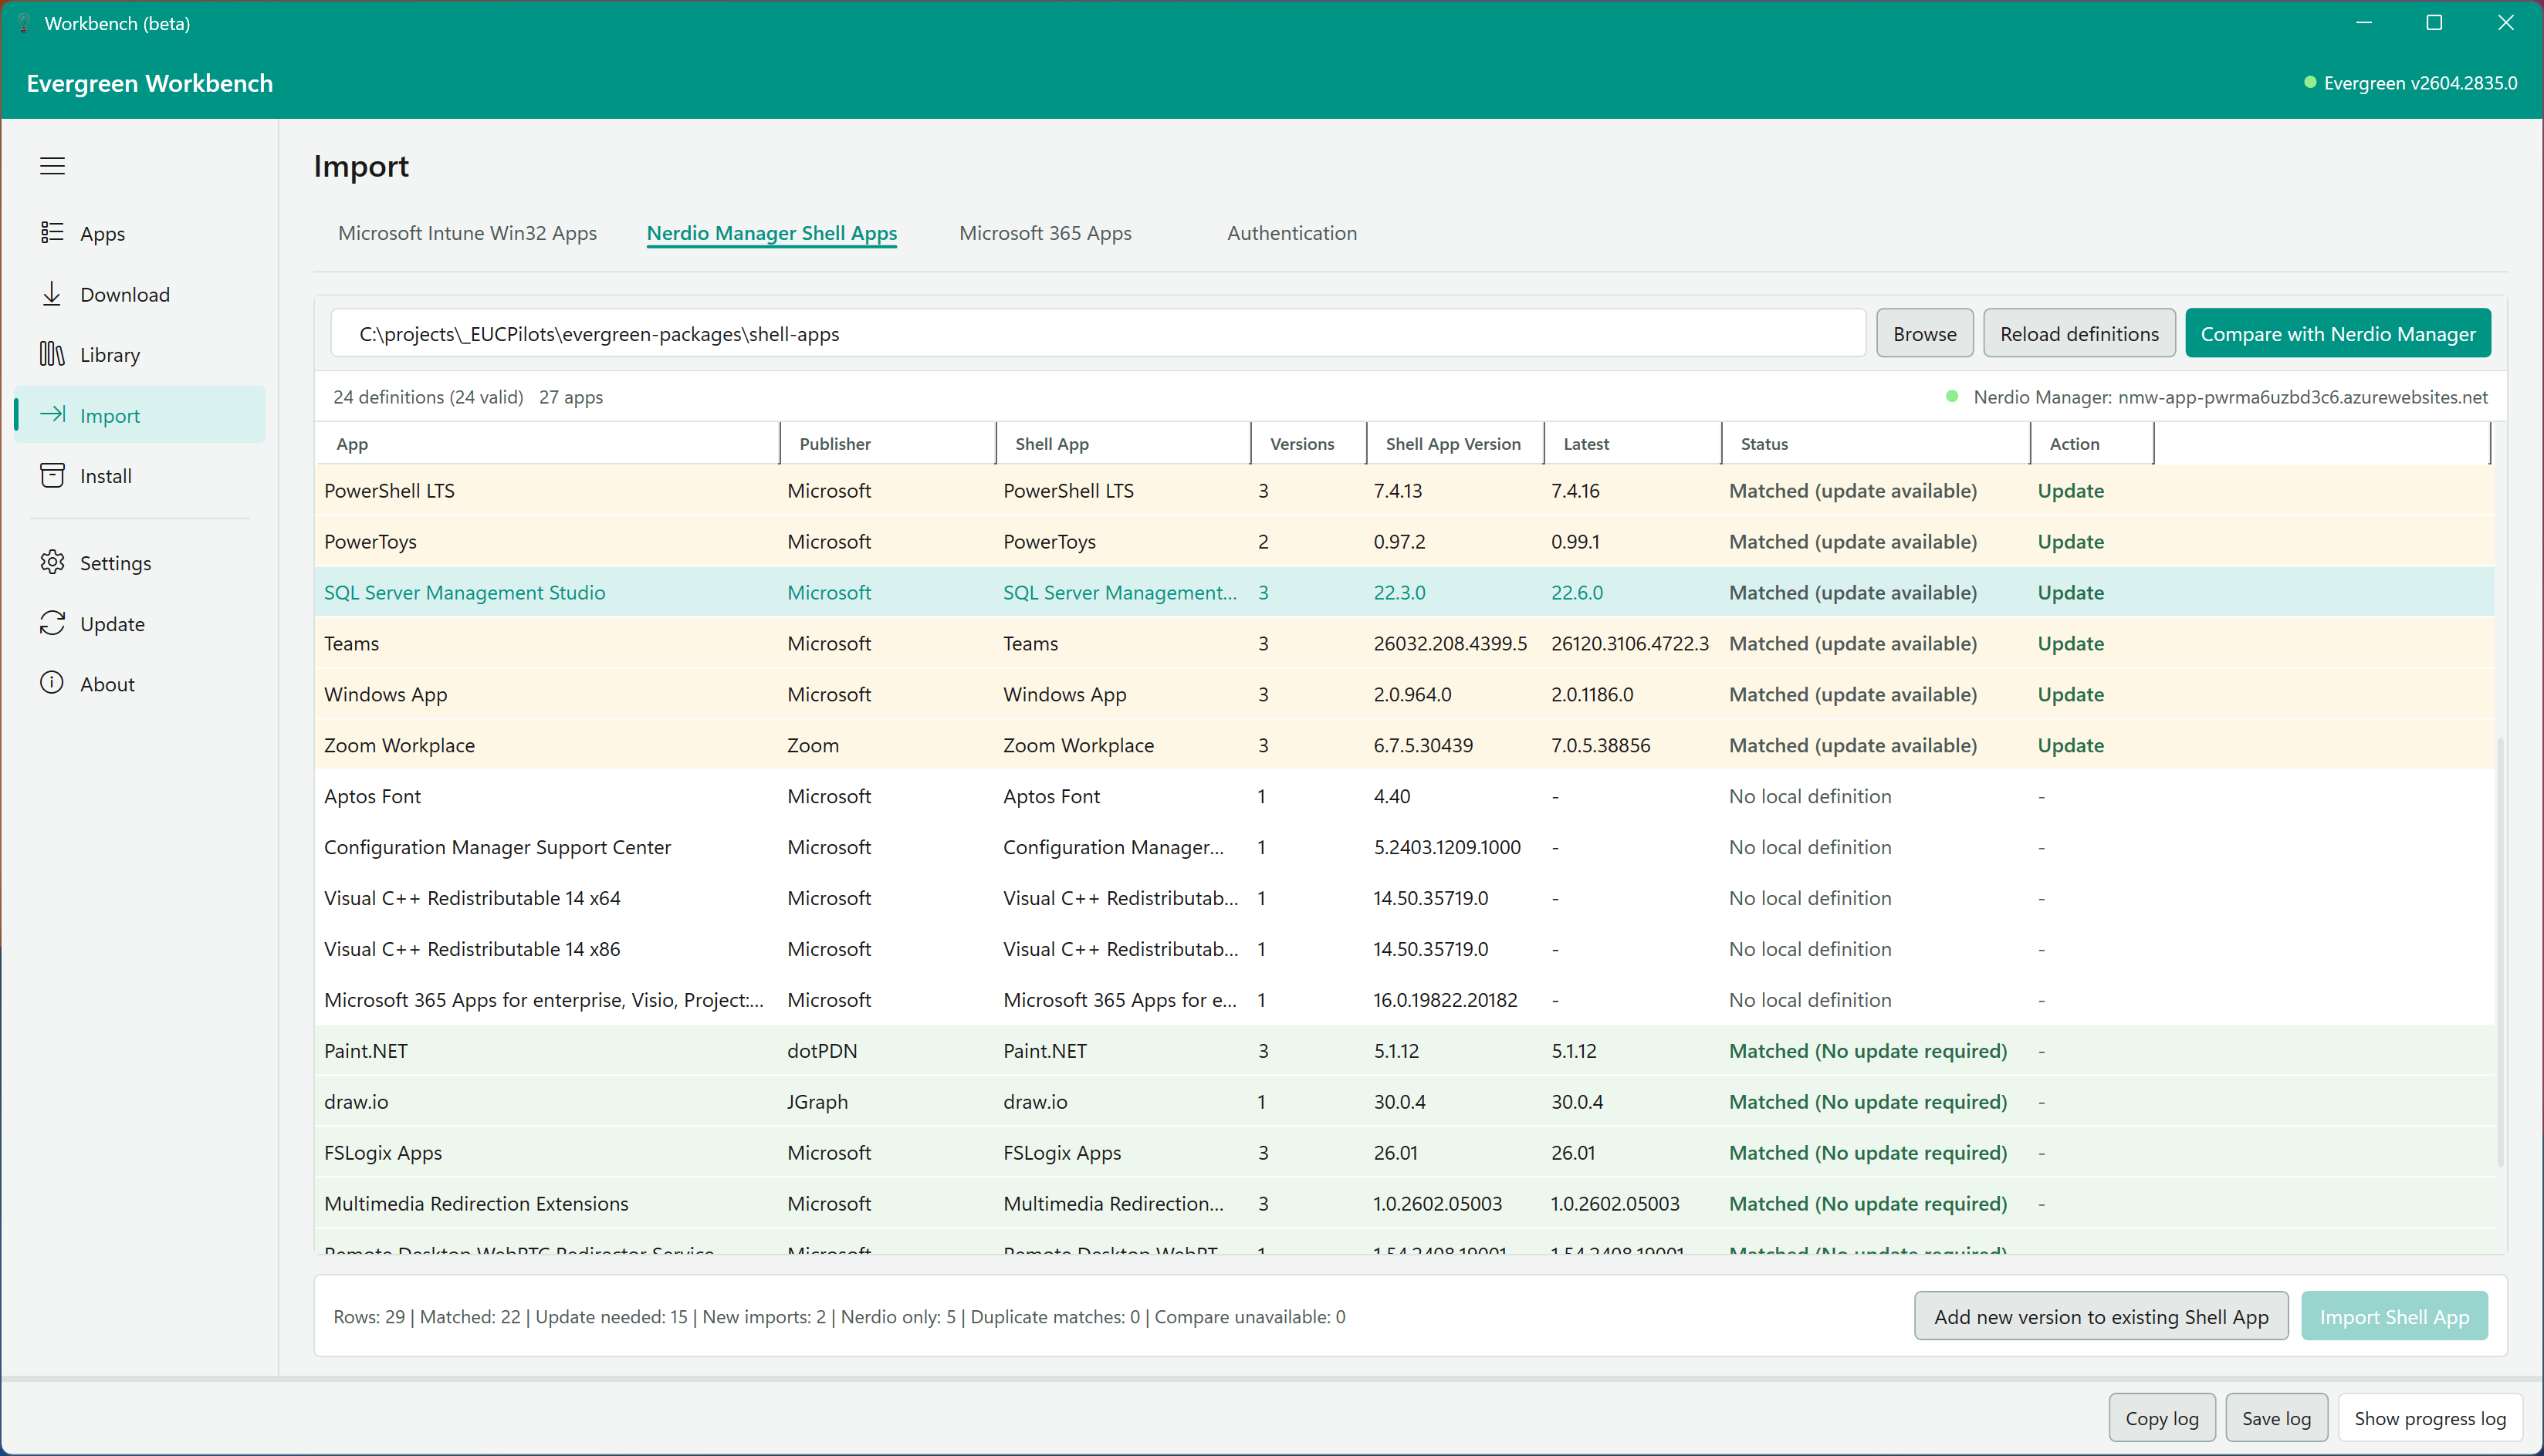Click Update link for PowerToys row
The width and height of the screenshot is (2544, 1456).
(x=2070, y=542)
